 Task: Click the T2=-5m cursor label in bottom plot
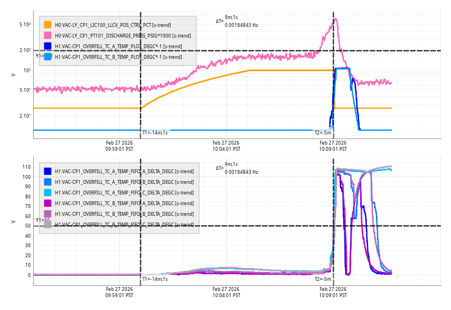coord(323,279)
